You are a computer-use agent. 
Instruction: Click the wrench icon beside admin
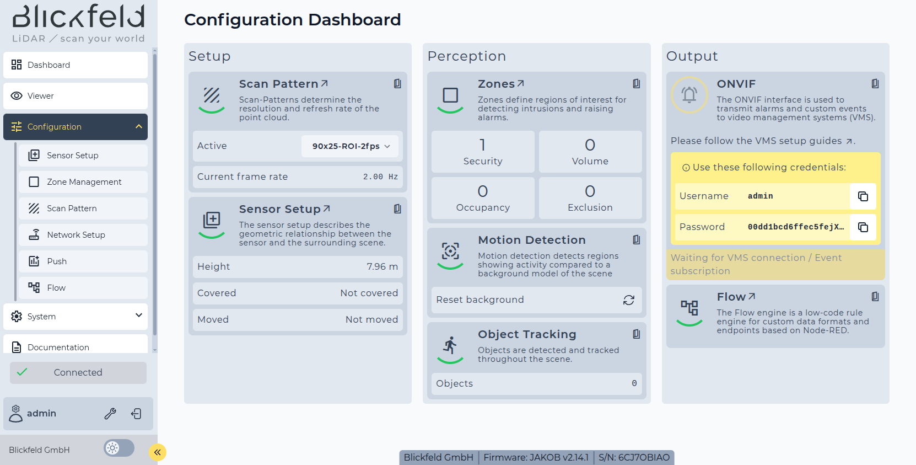[x=110, y=414]
